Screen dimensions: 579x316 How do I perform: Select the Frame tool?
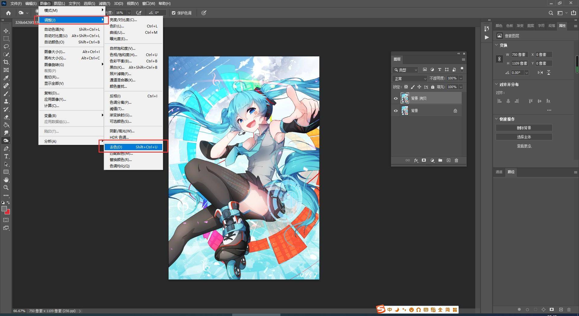pyautogui.click(x=6, y=70)
